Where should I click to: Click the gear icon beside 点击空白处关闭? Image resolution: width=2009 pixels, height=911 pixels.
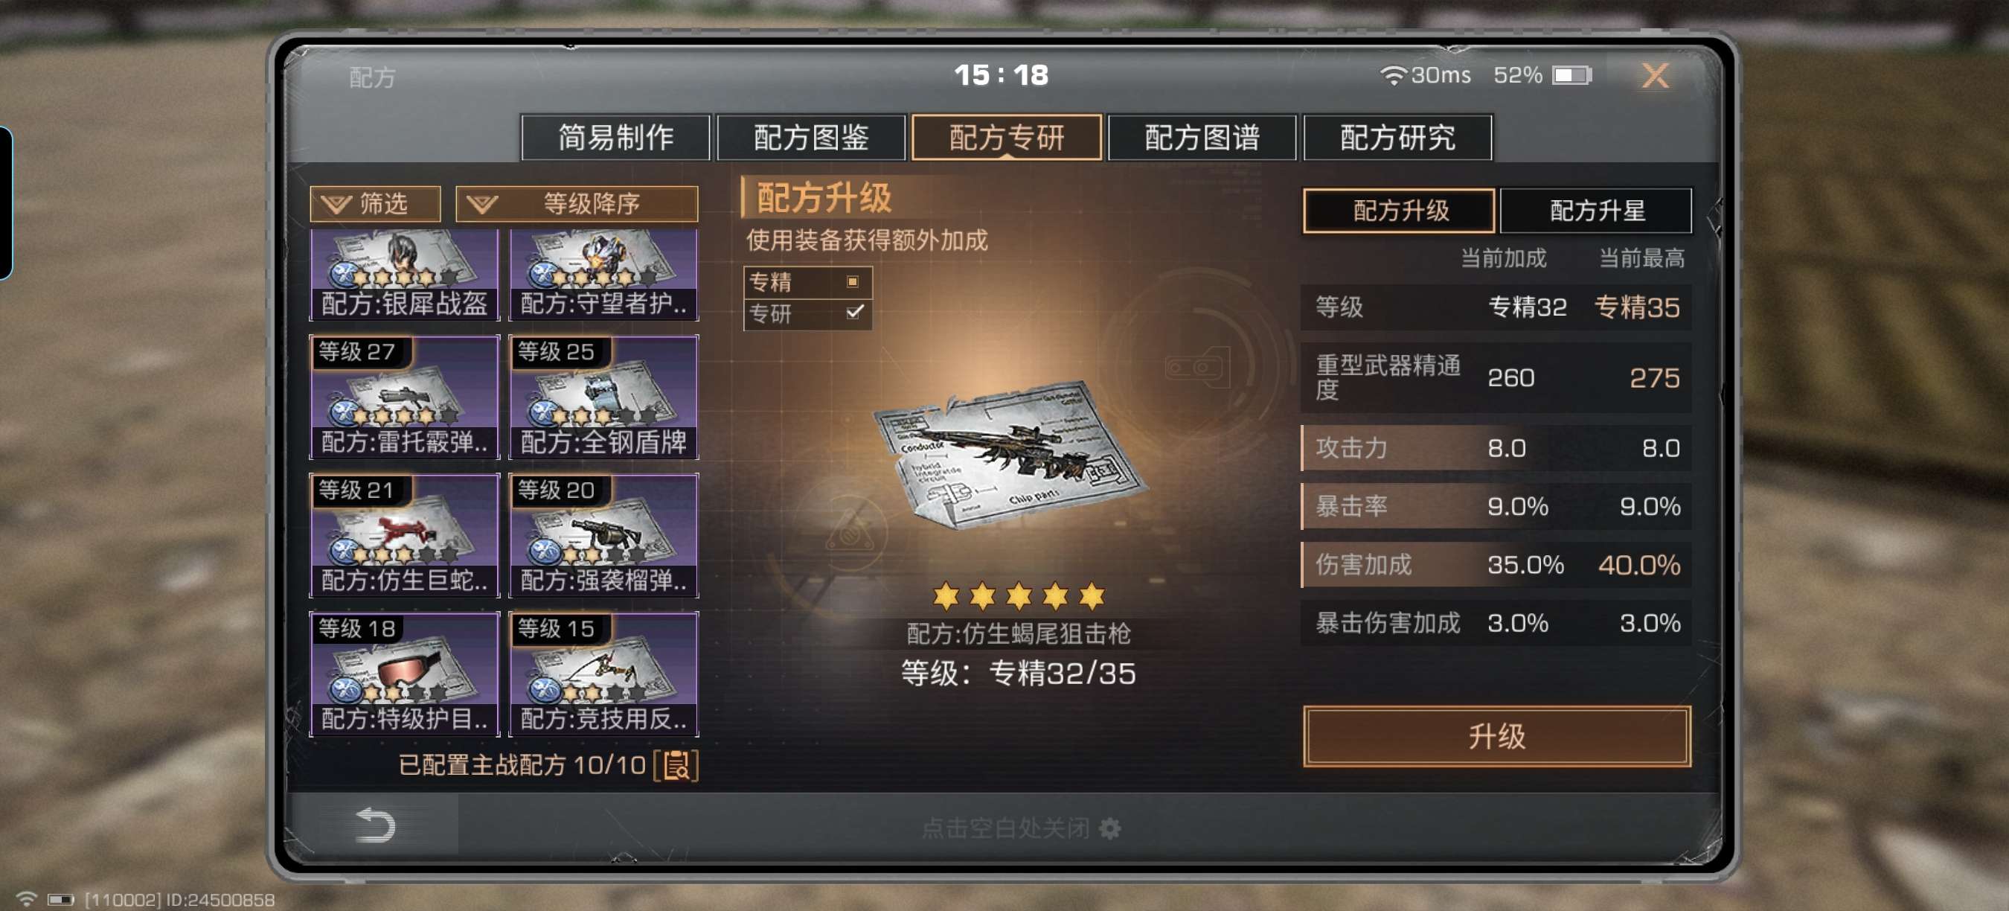[1109, 828]
